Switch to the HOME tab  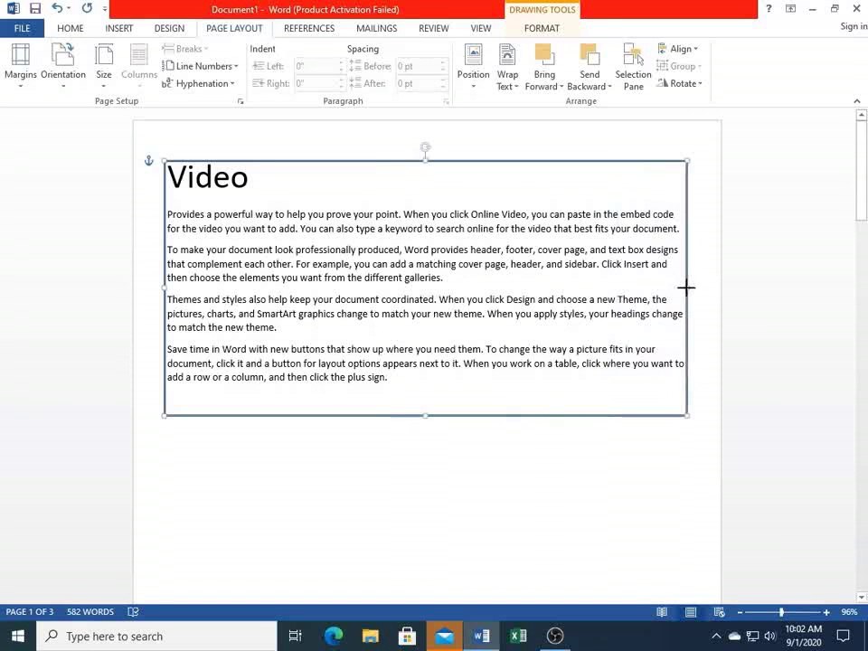[71, 28]
